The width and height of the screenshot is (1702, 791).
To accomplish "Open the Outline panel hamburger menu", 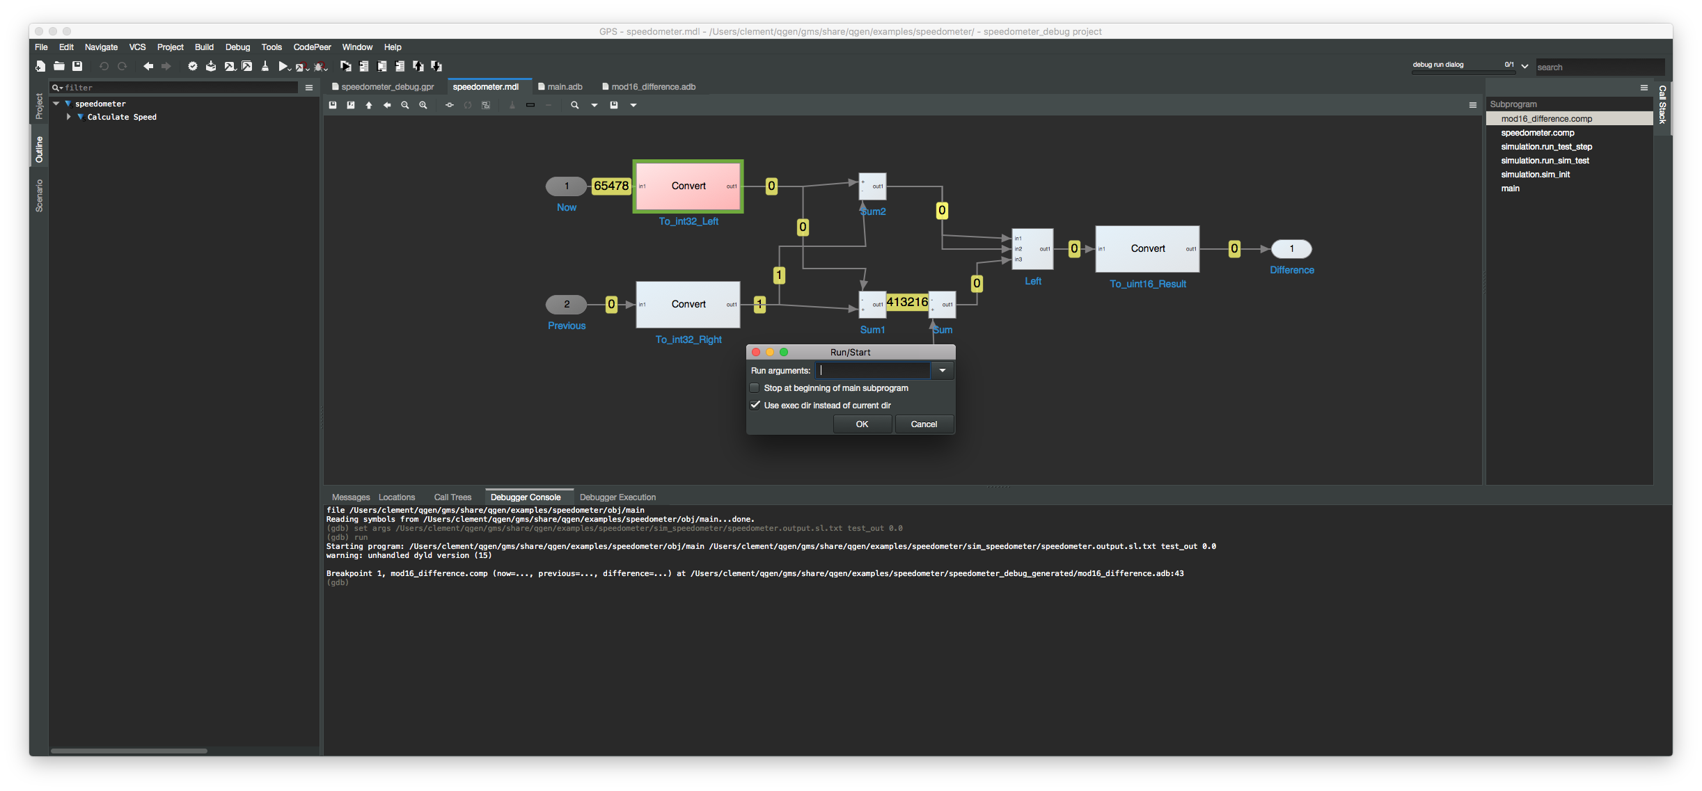I will [x=309, y=88].
